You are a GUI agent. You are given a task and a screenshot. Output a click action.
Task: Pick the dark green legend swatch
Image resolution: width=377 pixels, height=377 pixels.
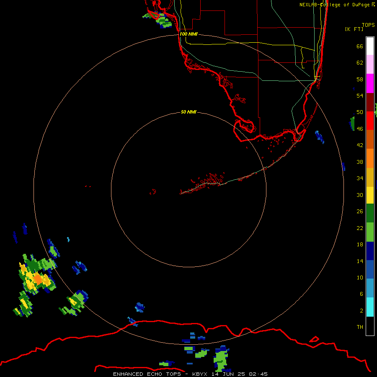[x=370, y=213]
